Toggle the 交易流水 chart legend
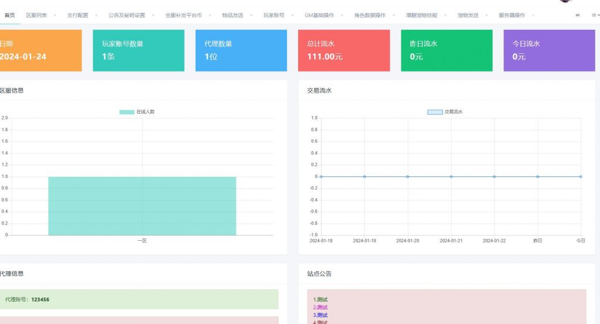This screenshot has height=324, width=600. (445, 112)
